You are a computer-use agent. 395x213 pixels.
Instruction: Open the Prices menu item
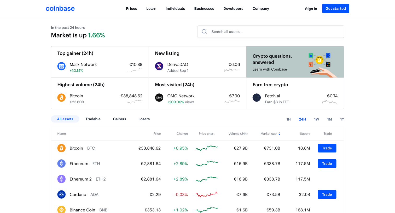[x=131, y=9]
